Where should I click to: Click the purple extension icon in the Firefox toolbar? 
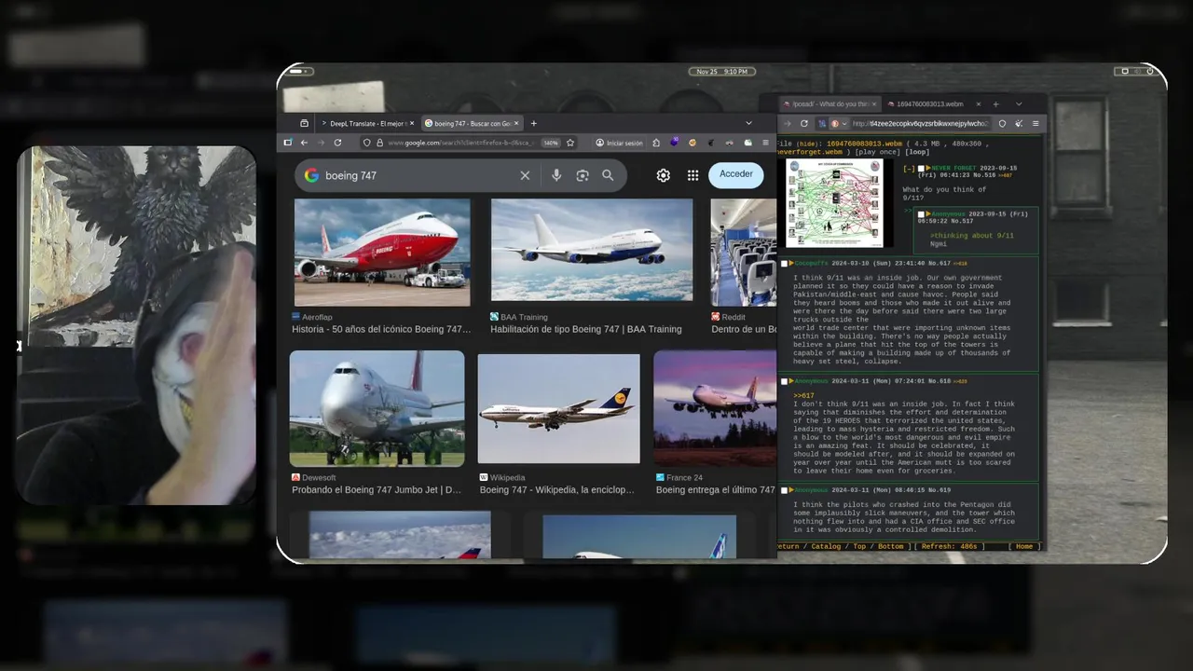(674, 143)
